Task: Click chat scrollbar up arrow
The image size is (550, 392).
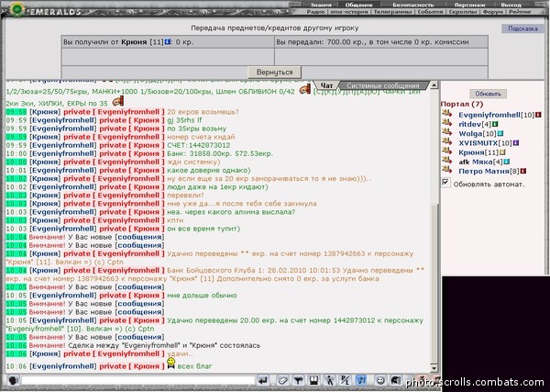Action: 434,85
